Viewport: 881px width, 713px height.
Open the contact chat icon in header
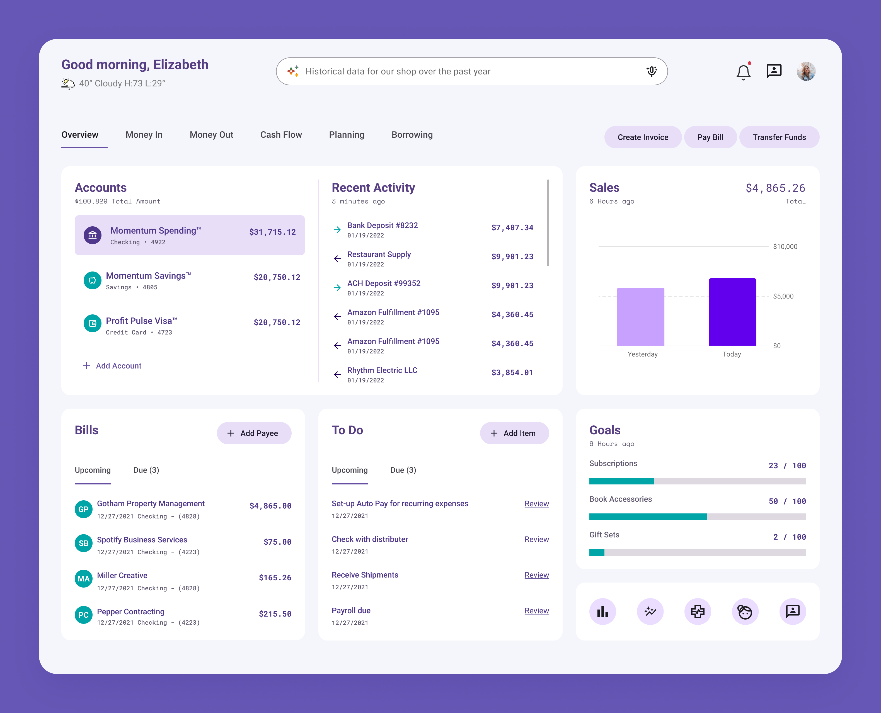click(x=774, y=71)
